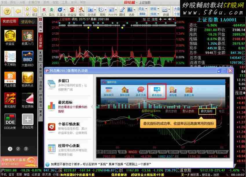Screen dimensions: 246x177
Task: Switch to app page 2 dot
Action: pos(18,149)
